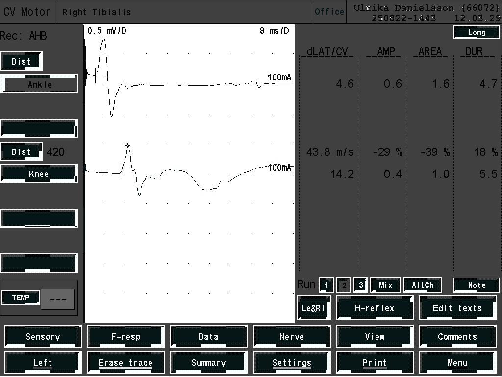Image resolution: width=502 pixels, height=377 pixels.
Task: Click the temperature value field showing ---
Action: coord(58,299)
